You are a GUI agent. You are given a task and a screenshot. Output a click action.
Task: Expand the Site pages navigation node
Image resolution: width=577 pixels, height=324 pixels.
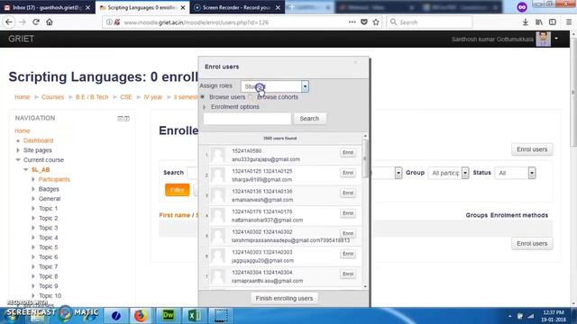tap(18, 150)
